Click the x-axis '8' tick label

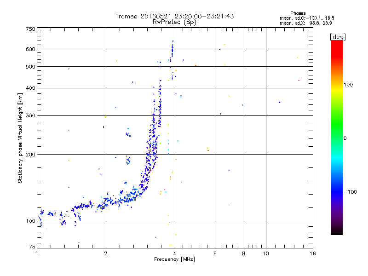click(x=244, y=253)
